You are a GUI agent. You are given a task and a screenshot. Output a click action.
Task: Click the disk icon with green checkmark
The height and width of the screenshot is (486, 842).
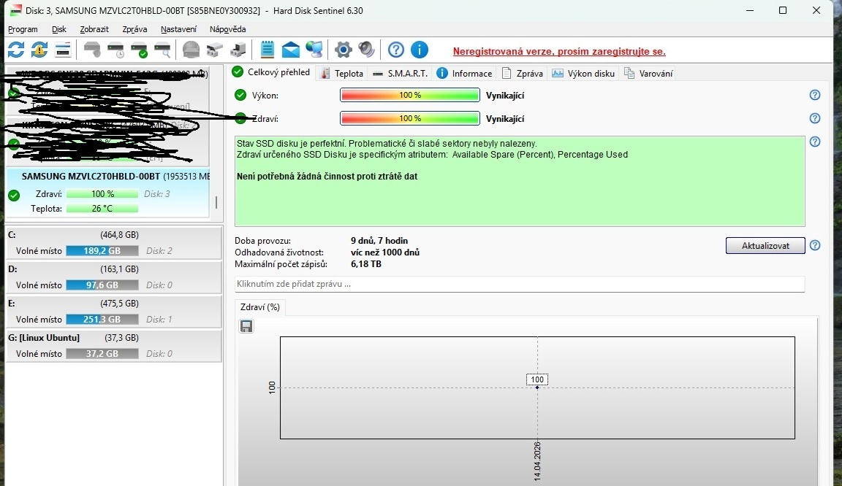click(139, 50)
